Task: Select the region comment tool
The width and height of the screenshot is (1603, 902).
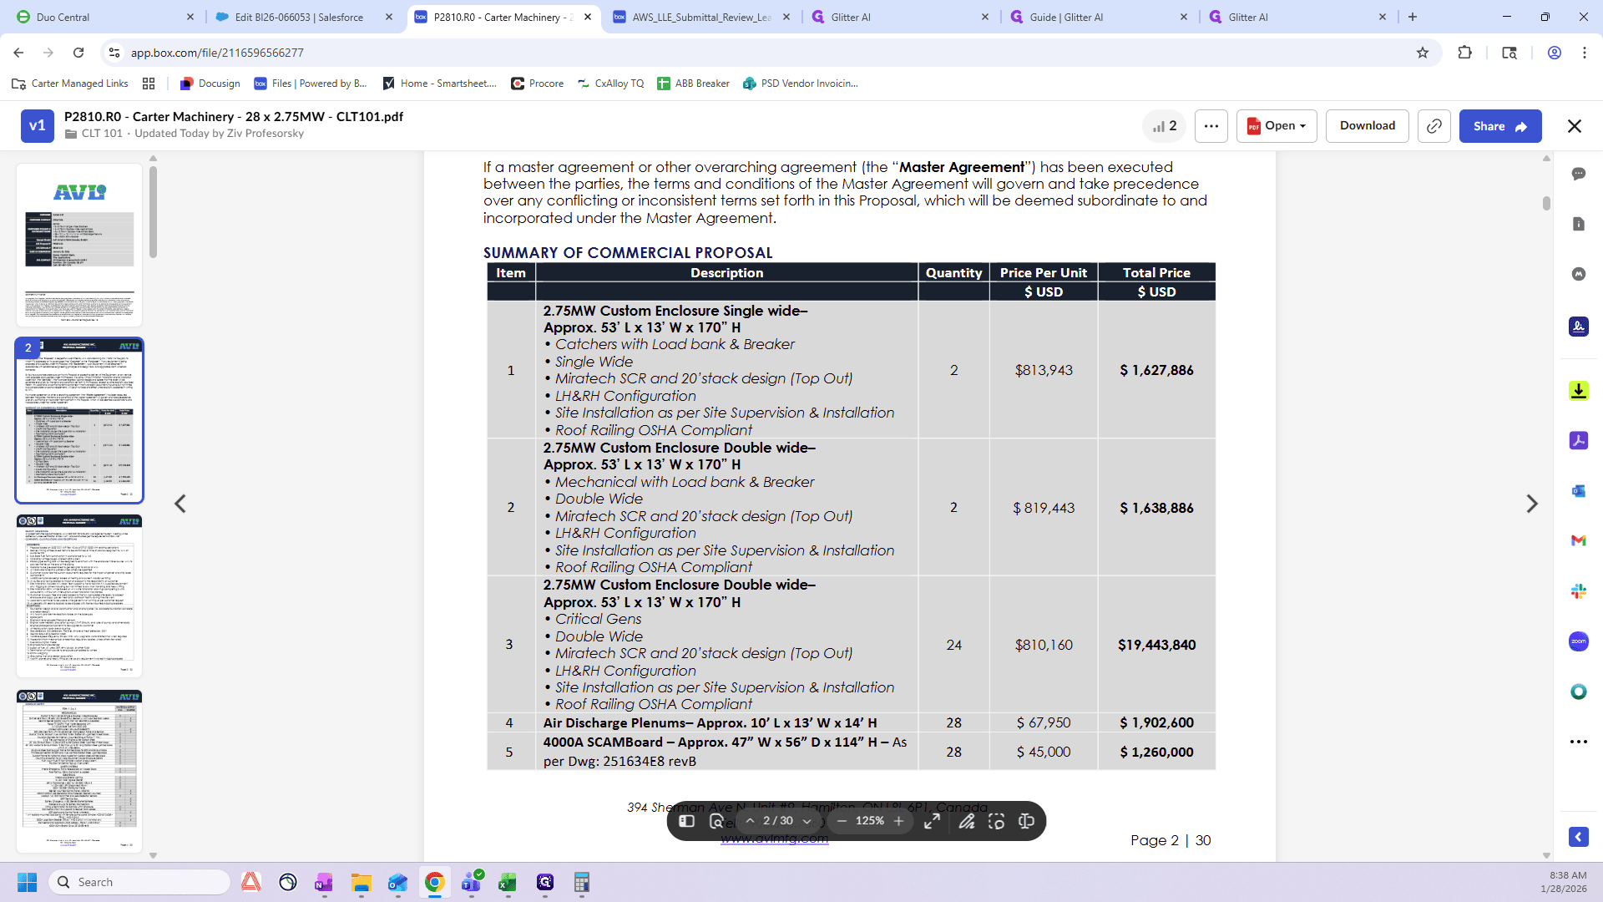Action: tap(996, 821)
